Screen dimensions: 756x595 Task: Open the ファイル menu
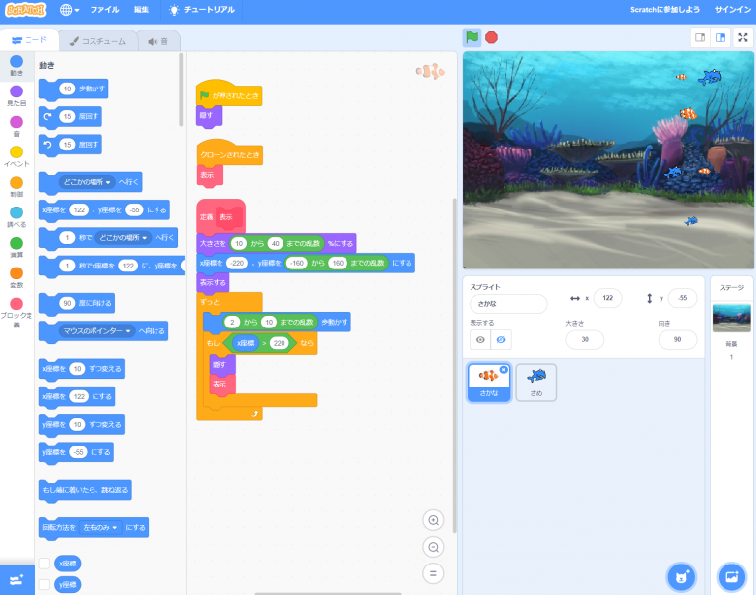104,10
